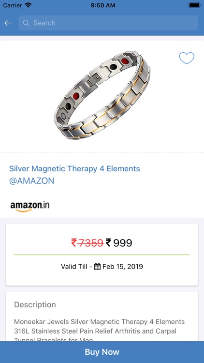
Task: Tap the Buy Now button
Action: (x=102, y=352)
